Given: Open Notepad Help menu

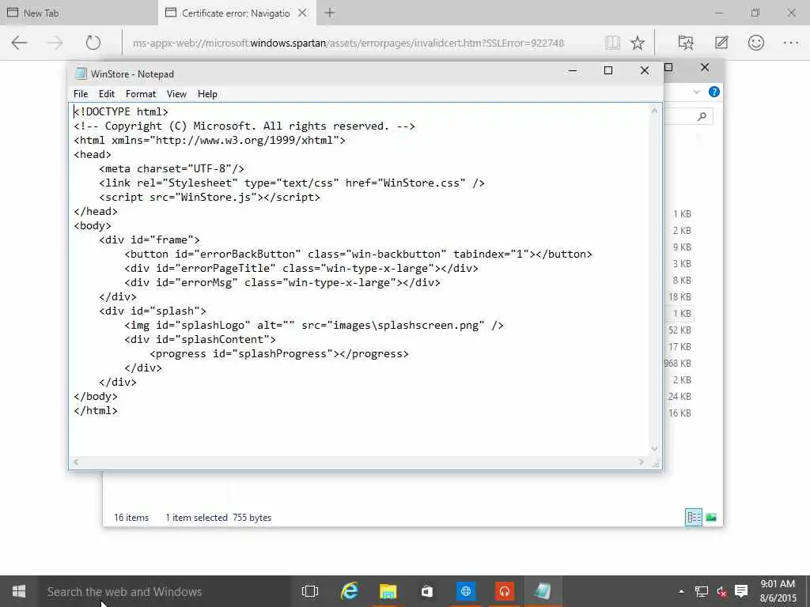Looking at the screenshot, I should [207, 94].
